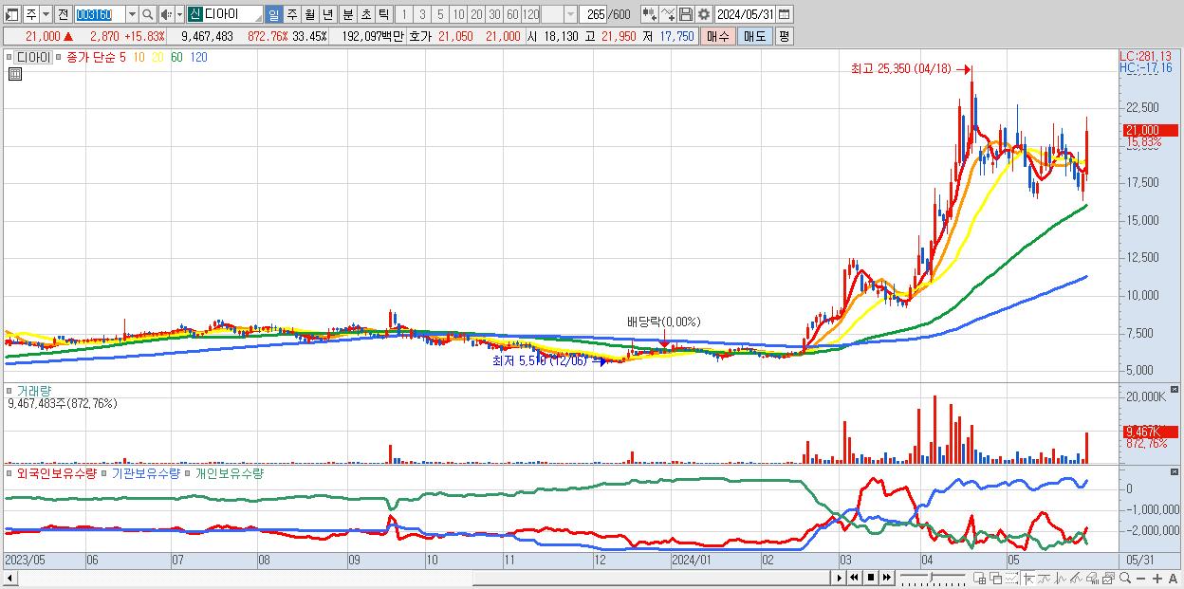The image size is (1184, 589).
Task: Click the dotted chart region icon
Action: (x=1011, y=578)
